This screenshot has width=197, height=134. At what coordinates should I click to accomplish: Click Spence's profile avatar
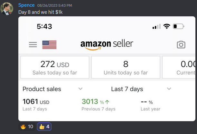[7, 9]
